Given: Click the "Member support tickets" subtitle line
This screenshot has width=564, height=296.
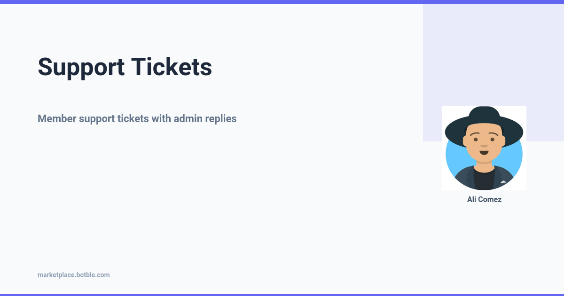Looking at the screenshot, I should click(x=137, y=118).
